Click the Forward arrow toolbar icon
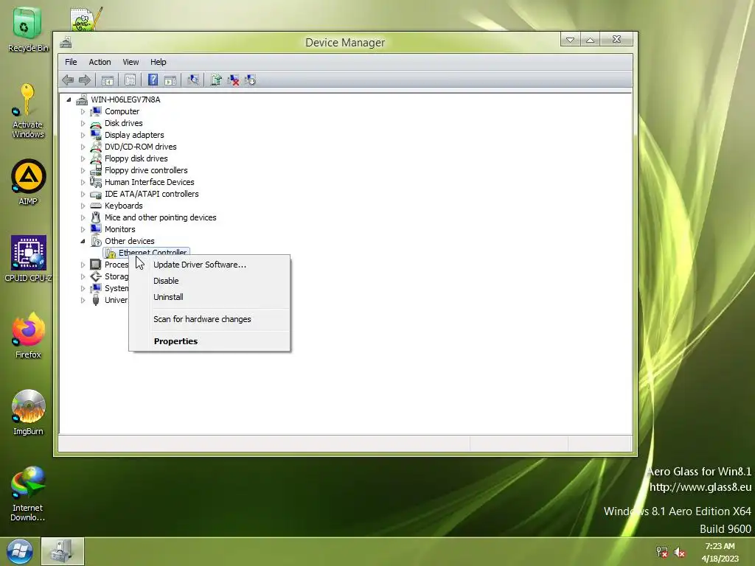The width and height of the screenshot is (755, 566). click(85, 80)
